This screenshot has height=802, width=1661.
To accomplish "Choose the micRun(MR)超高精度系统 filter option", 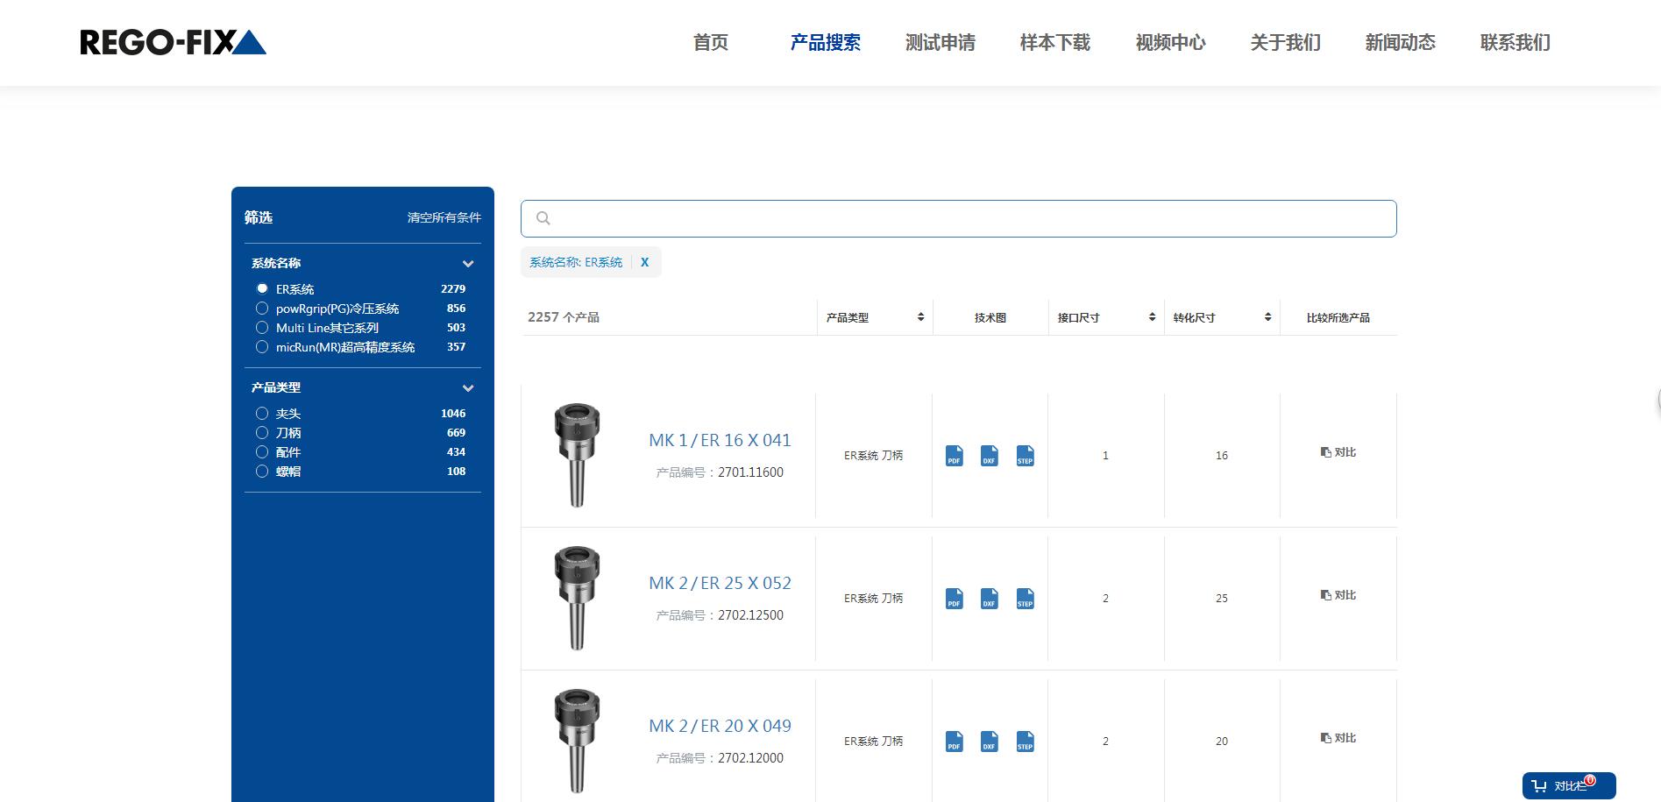I will 262,347.
